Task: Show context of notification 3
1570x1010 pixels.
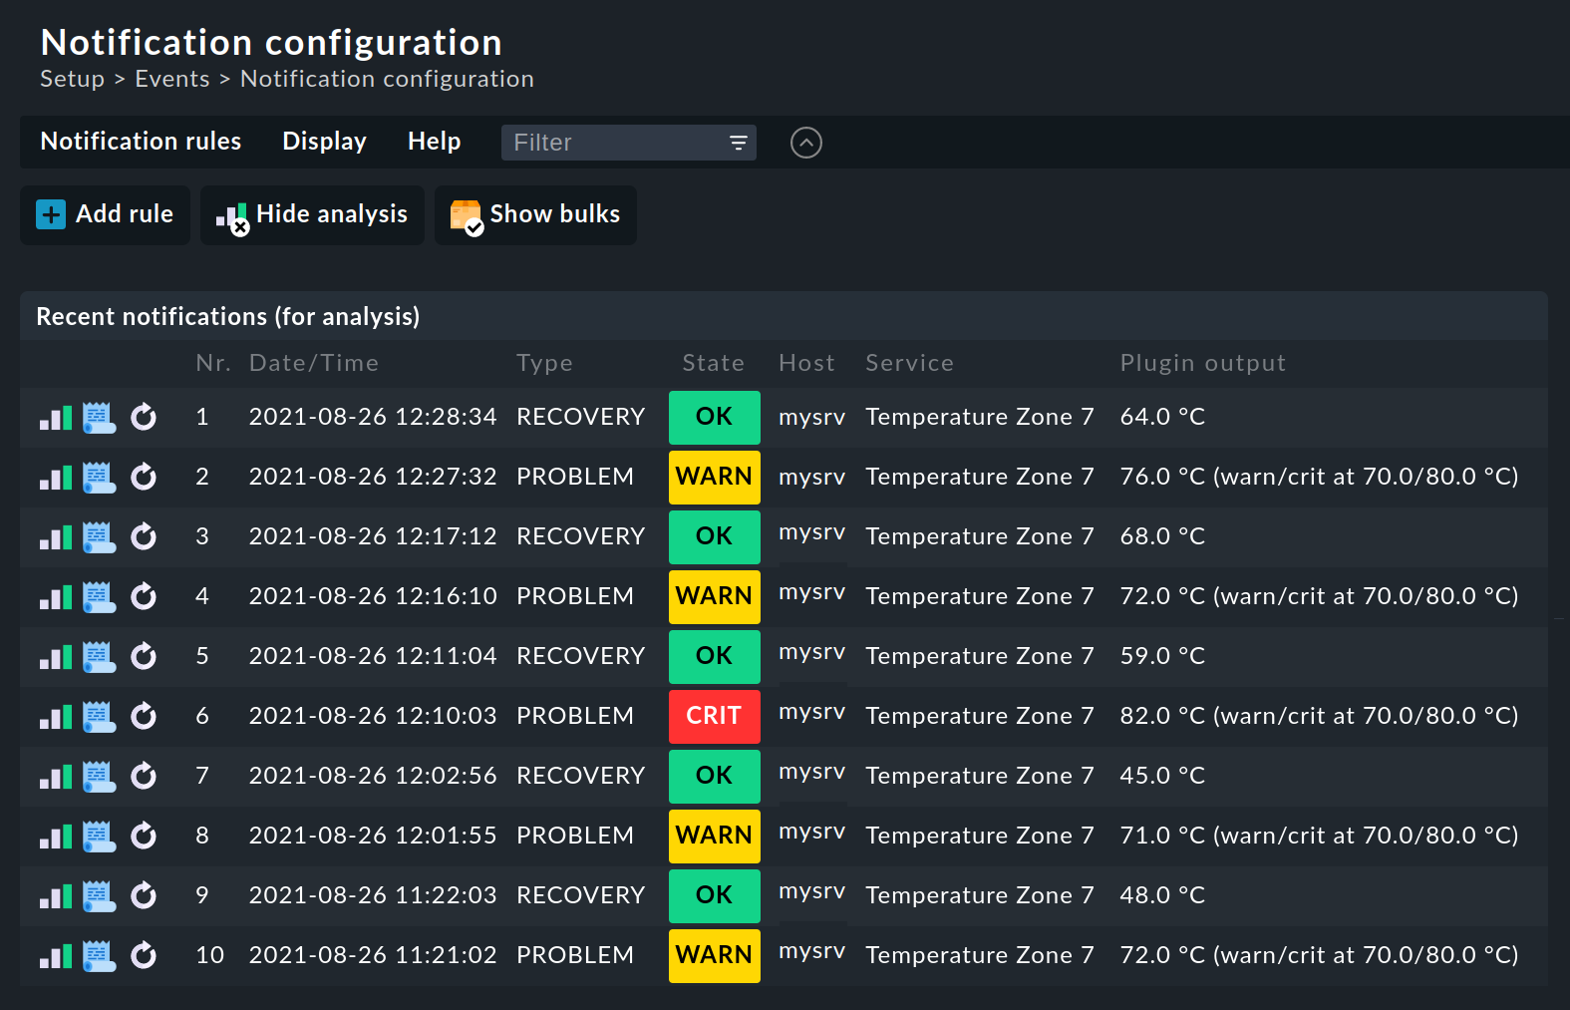Action: point(99,537)
